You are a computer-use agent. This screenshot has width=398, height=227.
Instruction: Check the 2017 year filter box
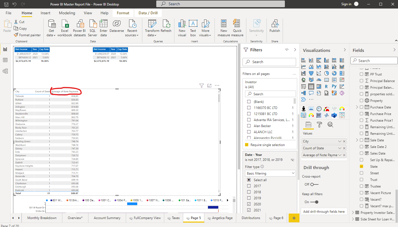[249, 186]
